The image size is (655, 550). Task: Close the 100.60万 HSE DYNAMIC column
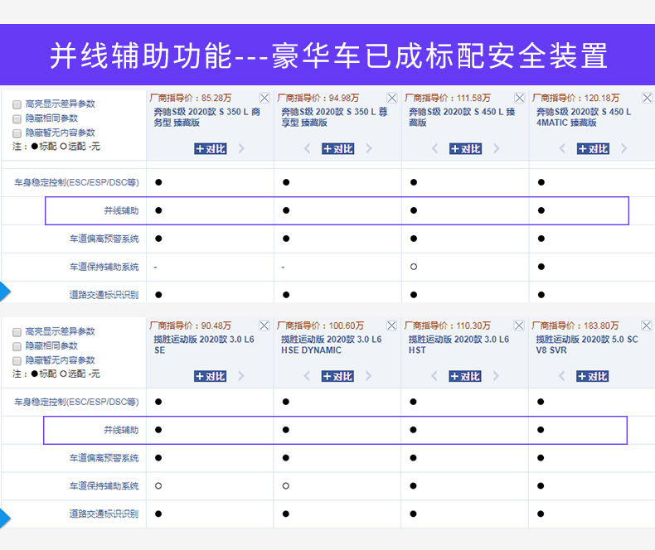[392, 326]
